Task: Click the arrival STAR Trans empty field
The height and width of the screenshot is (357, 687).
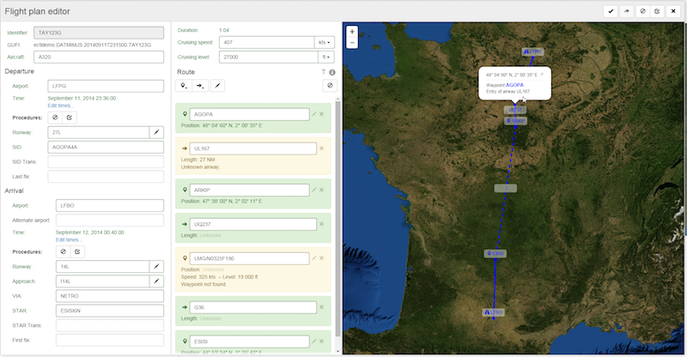Action: pos(110,325)
